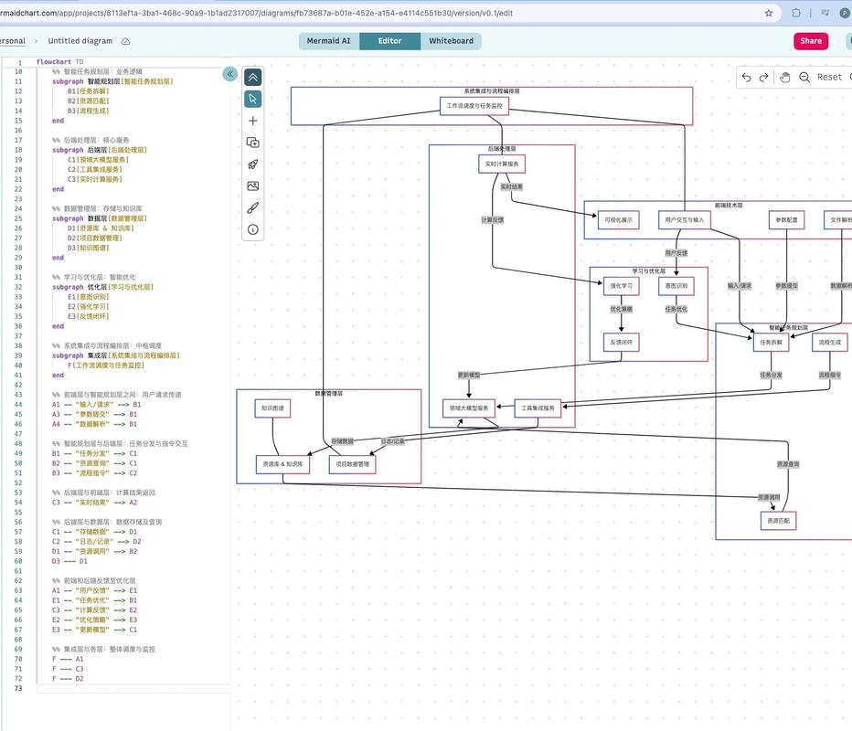Toggle the hand pan tool
This screenshot has width=852, height=731.
coord(785,78)
